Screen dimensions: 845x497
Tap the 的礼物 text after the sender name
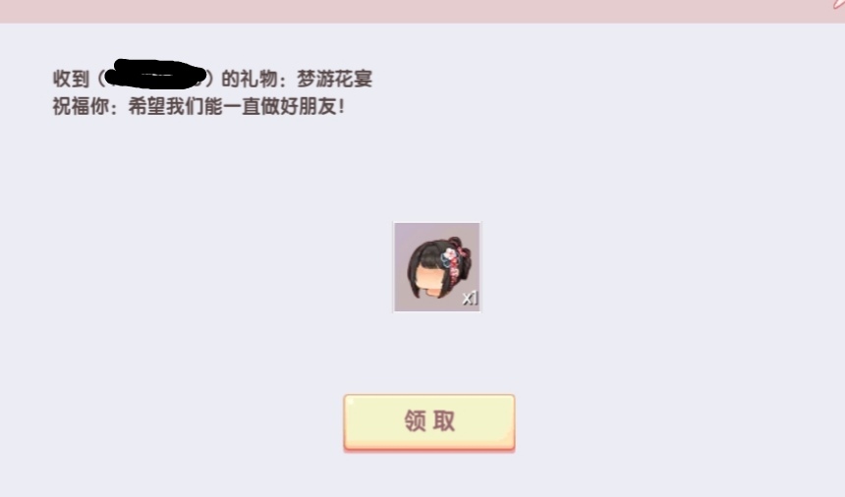tap(249, 80)
